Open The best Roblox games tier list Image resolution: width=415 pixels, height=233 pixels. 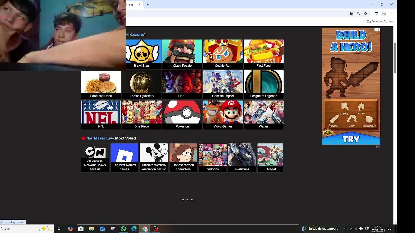click(124, 158)
